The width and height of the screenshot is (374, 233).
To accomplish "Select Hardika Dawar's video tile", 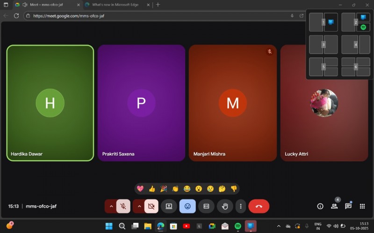I will [50, 103].
